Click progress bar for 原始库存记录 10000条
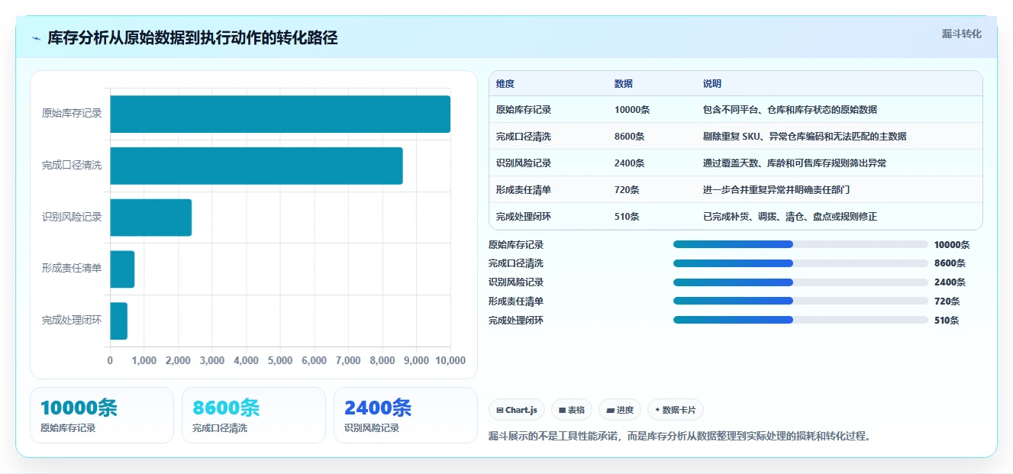This screenshot has height=474, width=1013. [x=801, y=244]
